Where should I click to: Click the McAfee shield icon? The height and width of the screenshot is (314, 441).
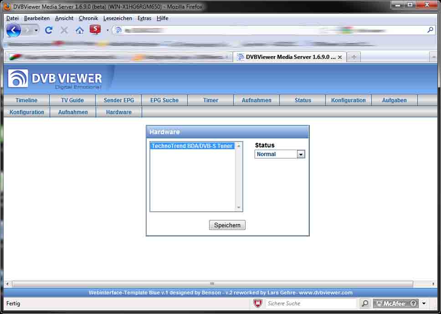(x=257, y=304)
